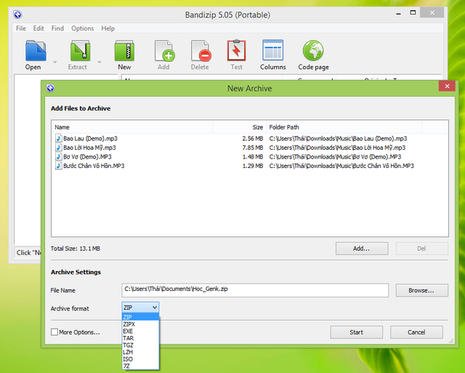
Task: Open the Options menu
Action: tap(82, 28)
